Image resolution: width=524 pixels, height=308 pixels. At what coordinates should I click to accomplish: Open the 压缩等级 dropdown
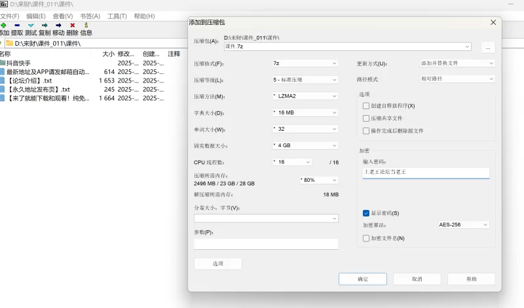pos(305,80)
